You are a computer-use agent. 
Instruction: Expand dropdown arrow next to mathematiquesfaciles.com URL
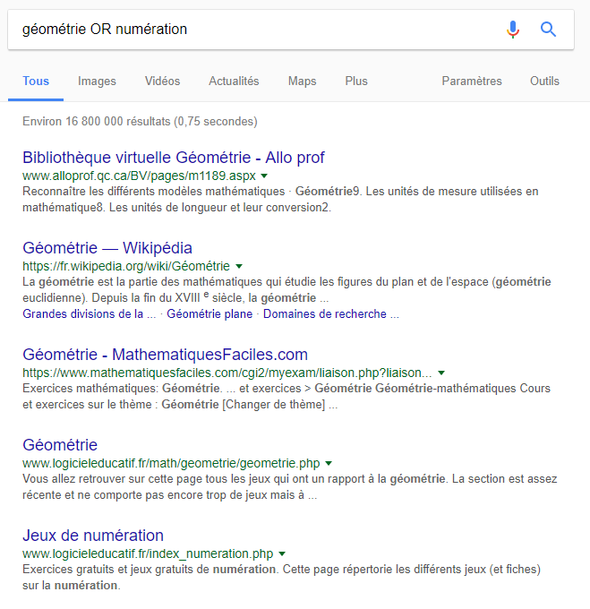(x=441, y=373)
